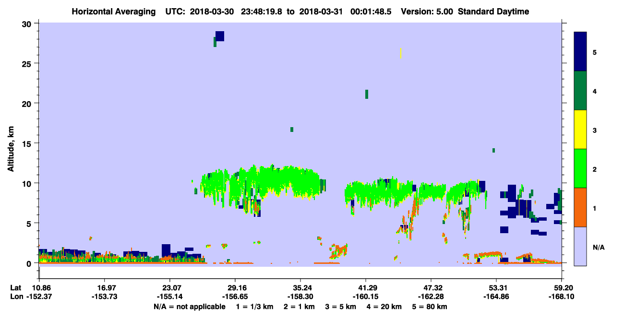Click the small yellow streak near 26 km altitude
This screenshot has width=624, height=320.
coord(401,53)
